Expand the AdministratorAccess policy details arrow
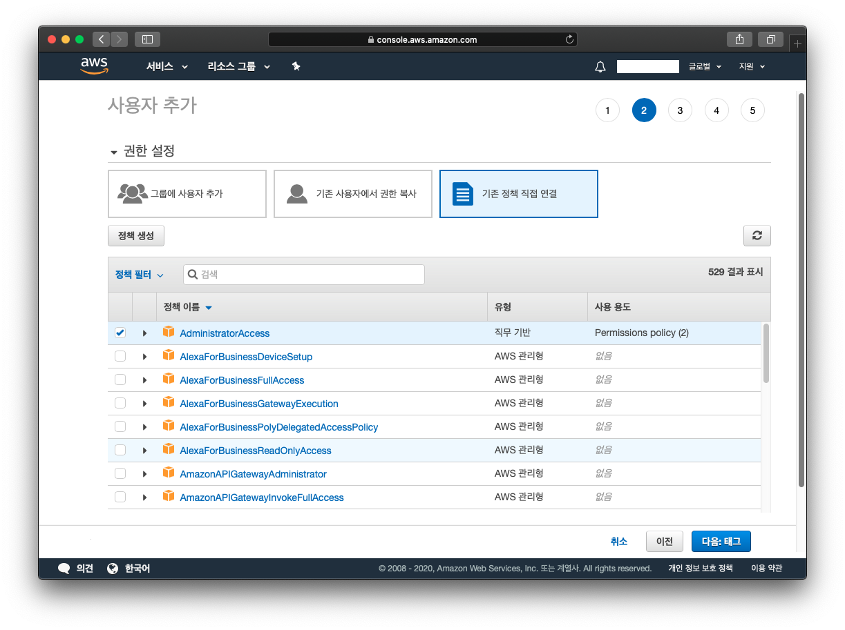Screen dimensions: 845x630 point(144,332)
